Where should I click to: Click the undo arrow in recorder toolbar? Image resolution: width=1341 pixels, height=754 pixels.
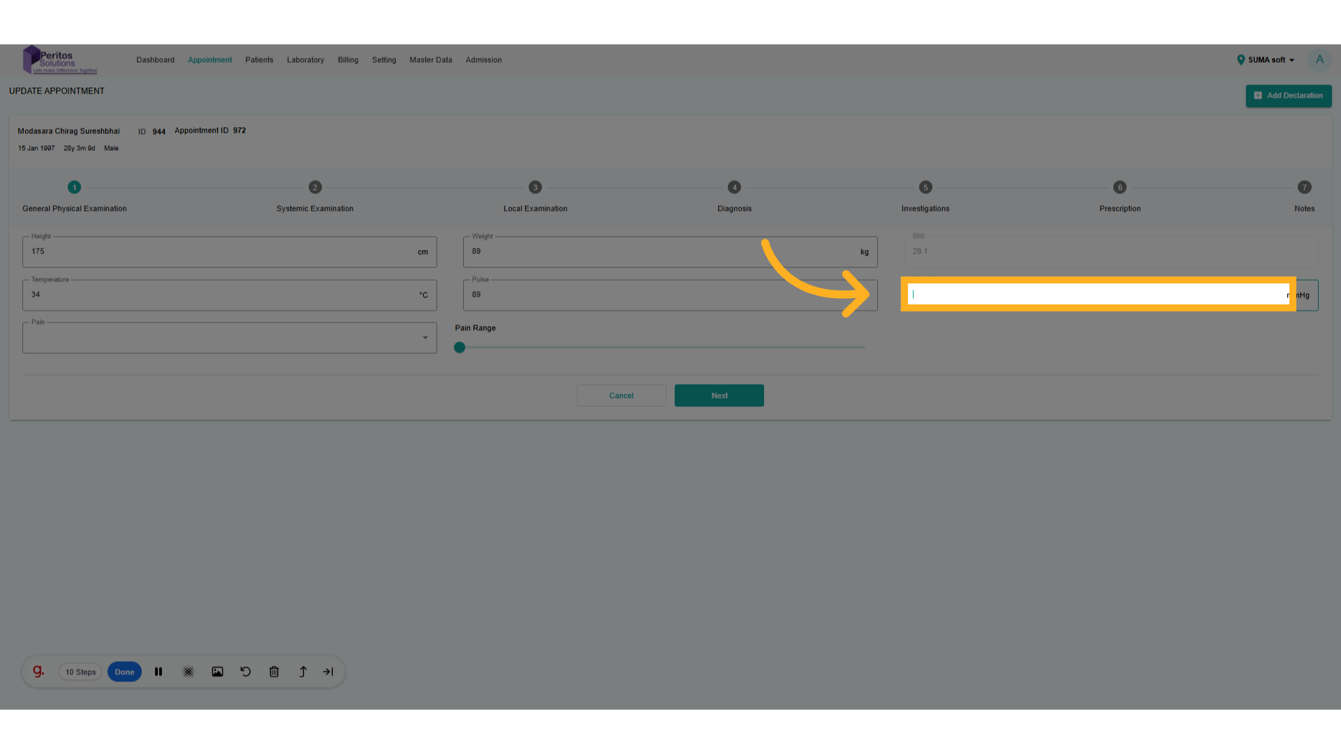246,672
